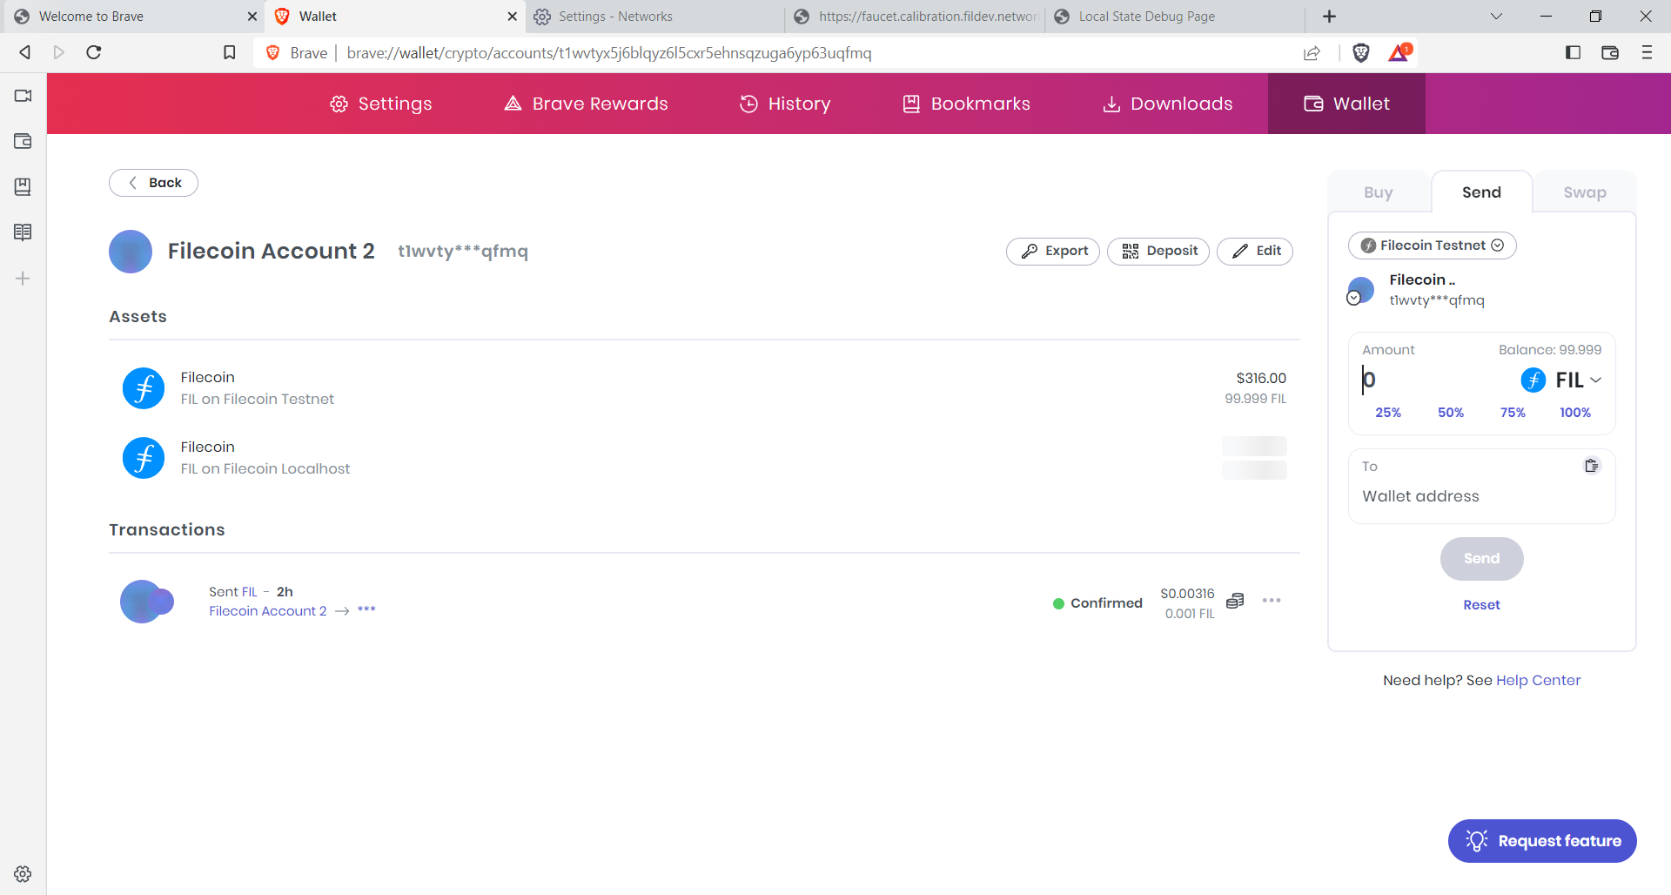The width and height of the screenshot is (1671, 895).
Task: Click the share icon in the address bar
Action: click(1312, 52)
